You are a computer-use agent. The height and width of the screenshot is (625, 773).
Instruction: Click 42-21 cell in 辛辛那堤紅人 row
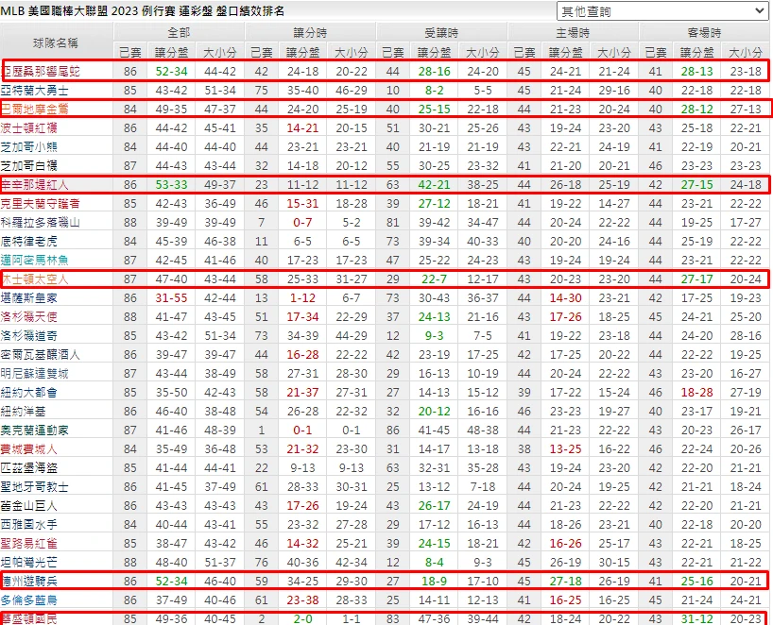click(435, 185)
